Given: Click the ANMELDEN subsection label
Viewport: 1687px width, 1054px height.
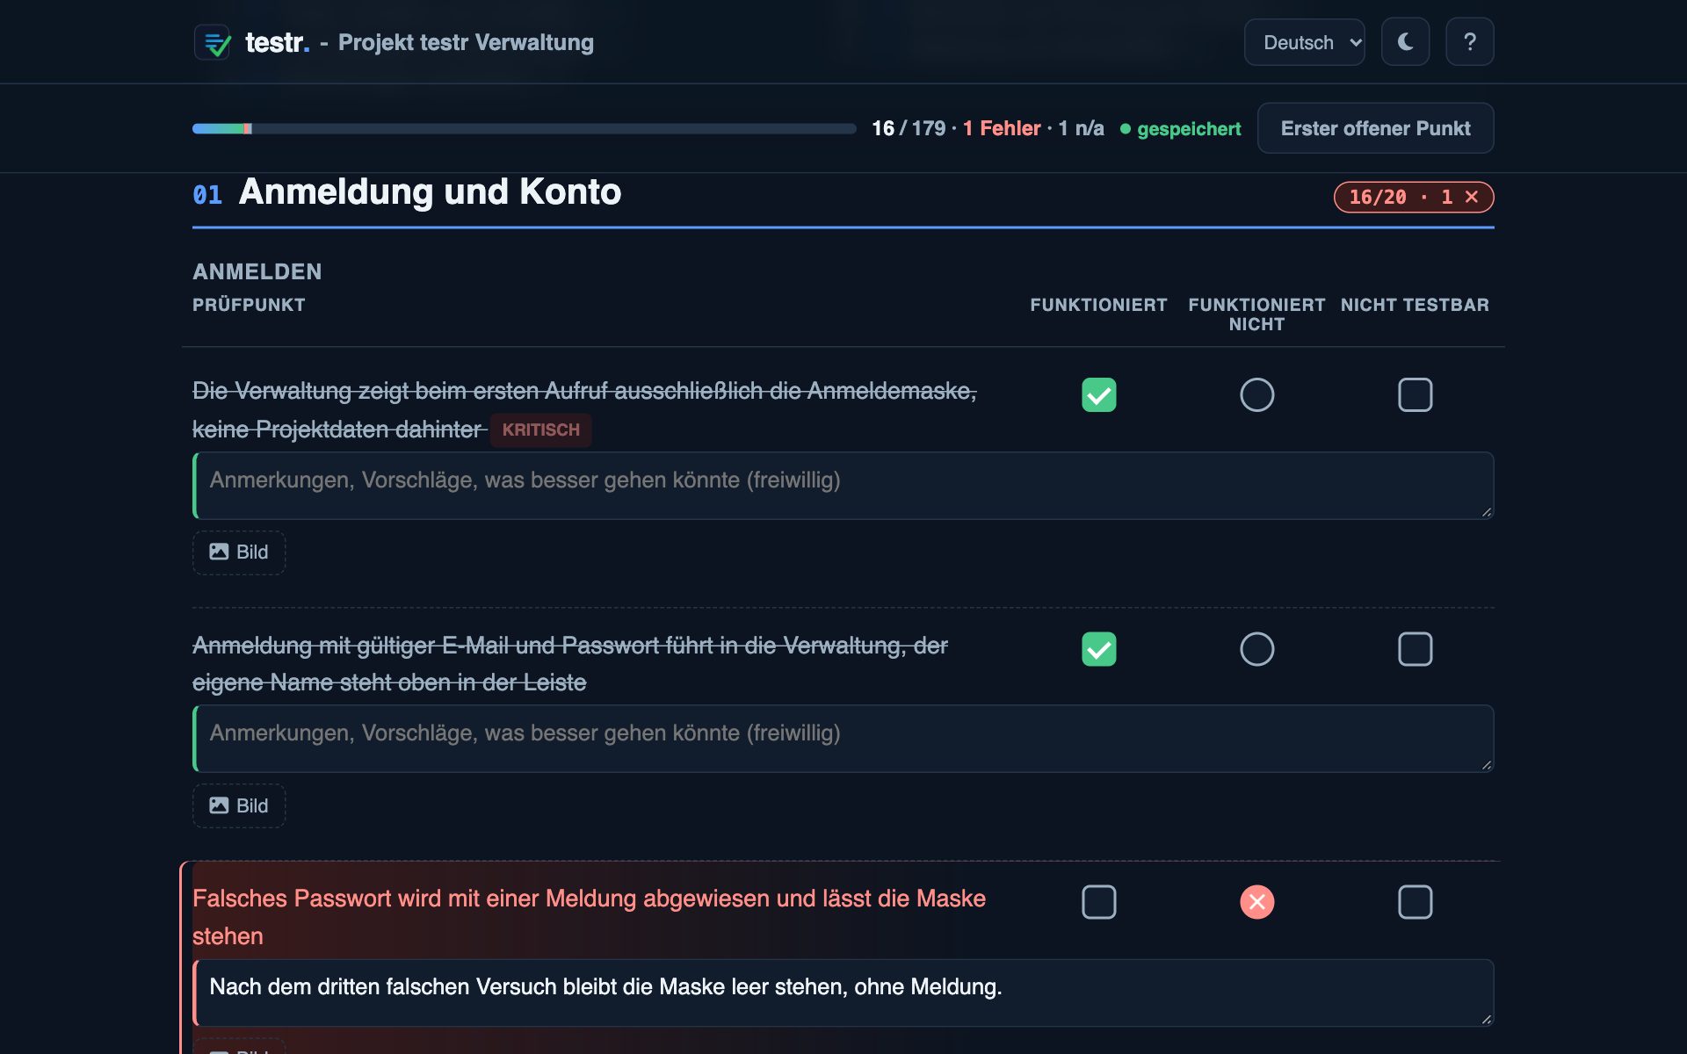Looking at the screenshot, I should pos(257,271).
